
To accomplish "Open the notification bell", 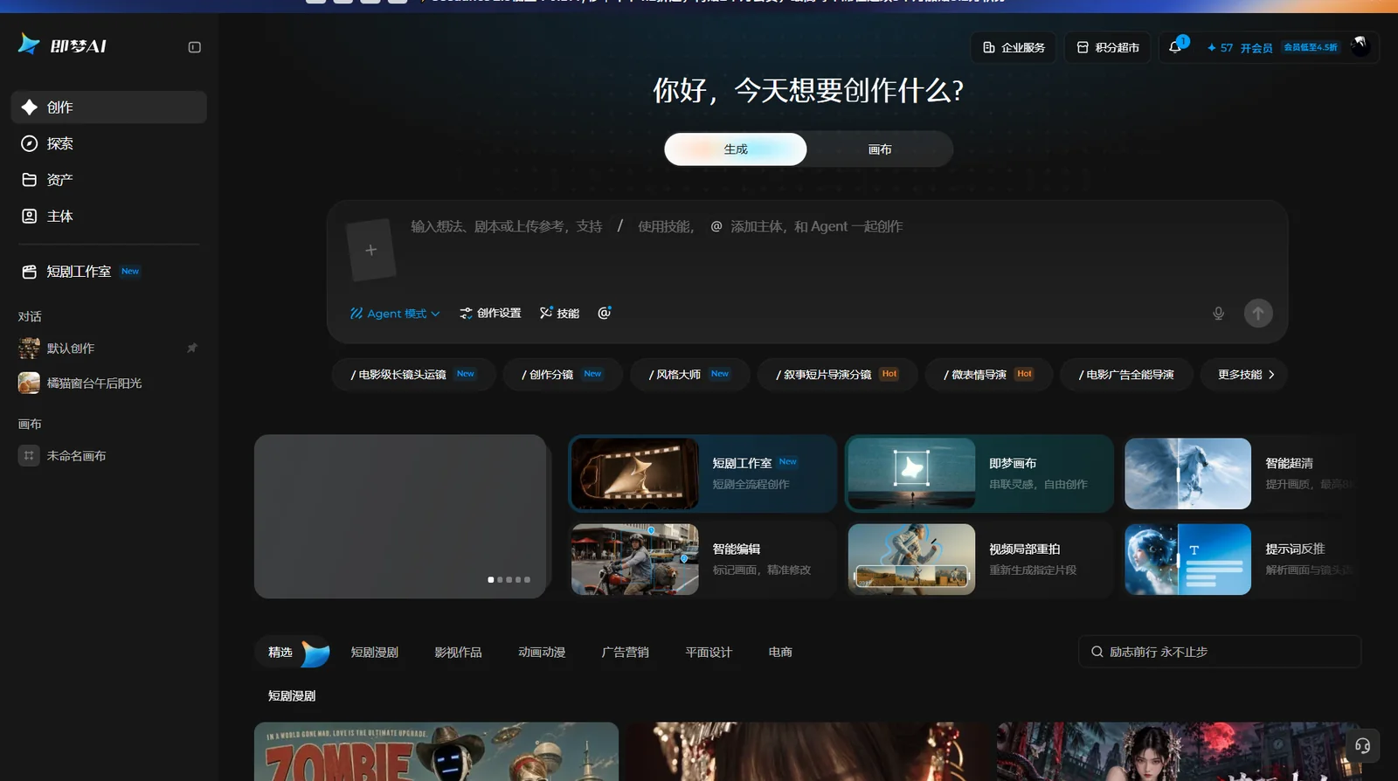I will point(1175,47).
